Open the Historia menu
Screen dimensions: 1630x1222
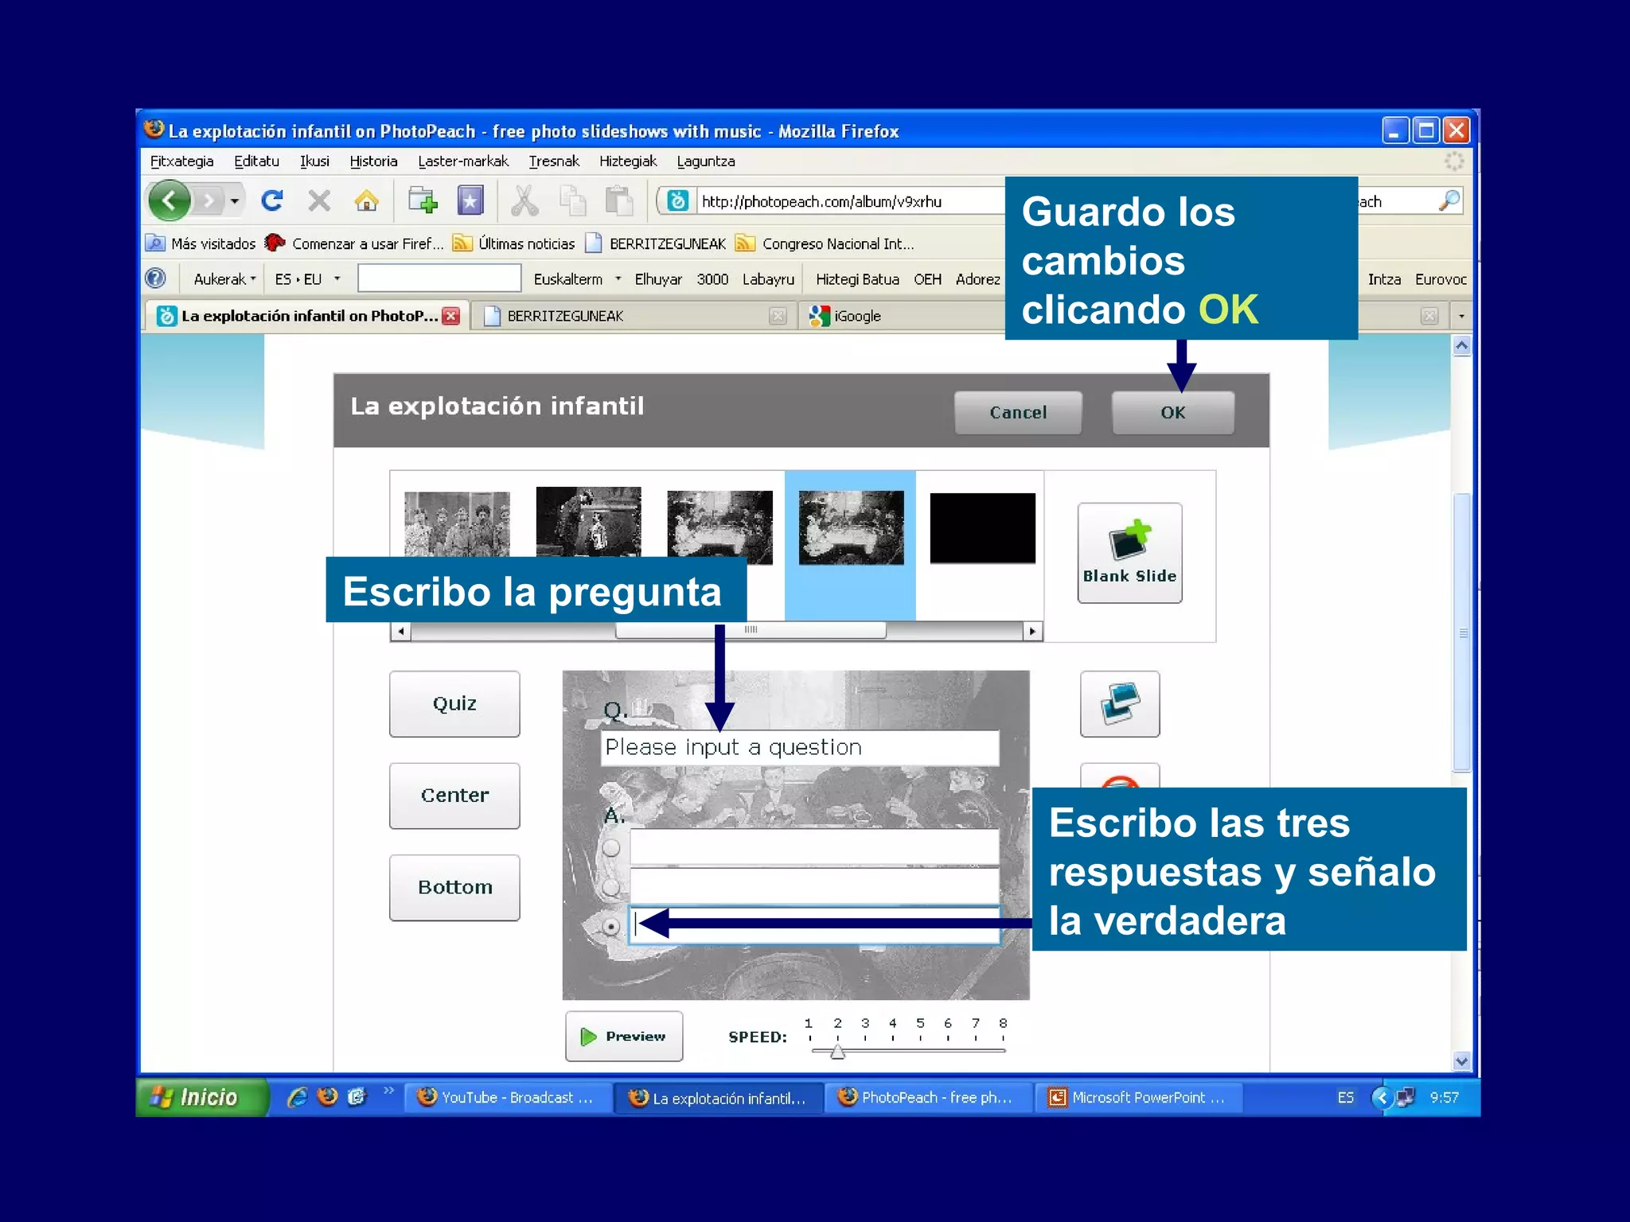[x=373, y=162]
